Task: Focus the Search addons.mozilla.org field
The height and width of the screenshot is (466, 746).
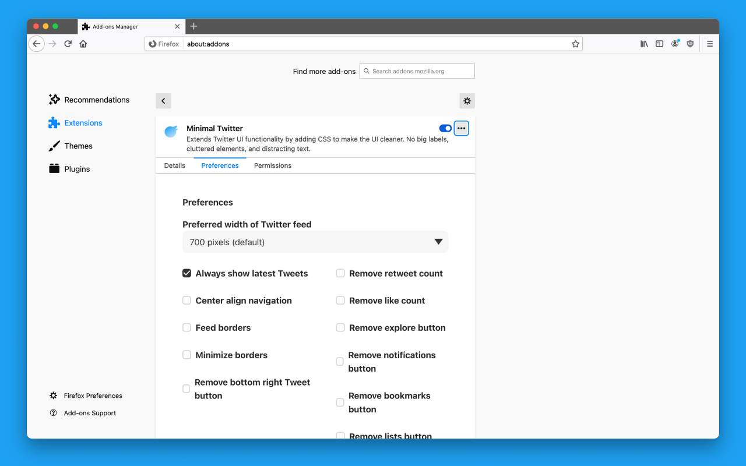Action: coord(417,71)
